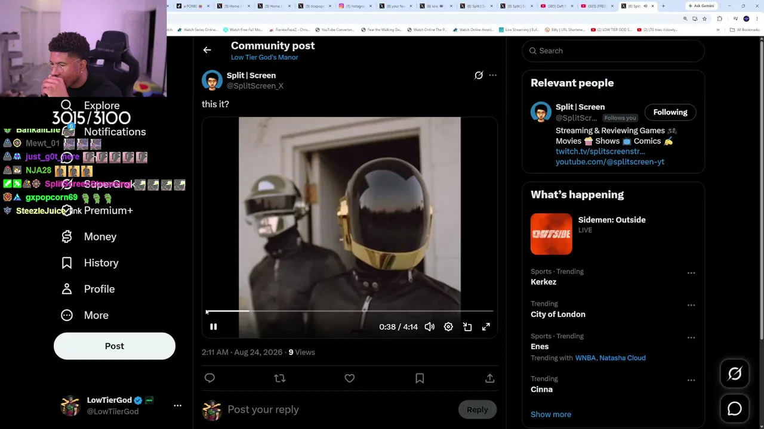The height and width of the screenshot is (429, 764).
Task: Open the twitch.tv/splitscreenstr... link
Action: [x=600, y=151]
